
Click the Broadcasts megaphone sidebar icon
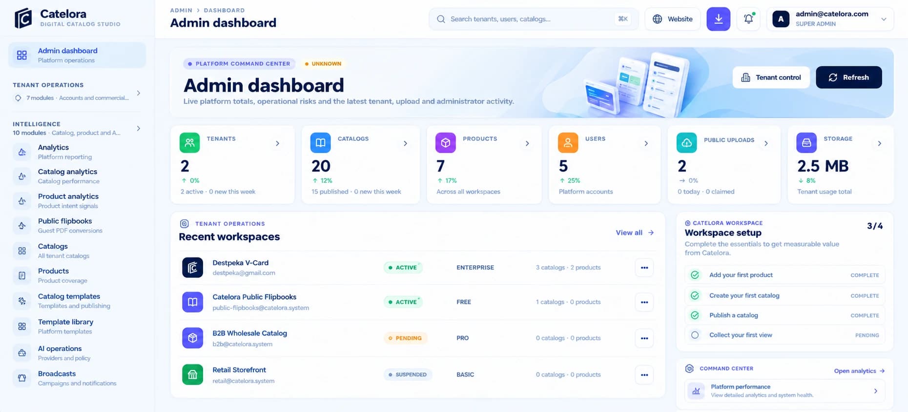22,378
